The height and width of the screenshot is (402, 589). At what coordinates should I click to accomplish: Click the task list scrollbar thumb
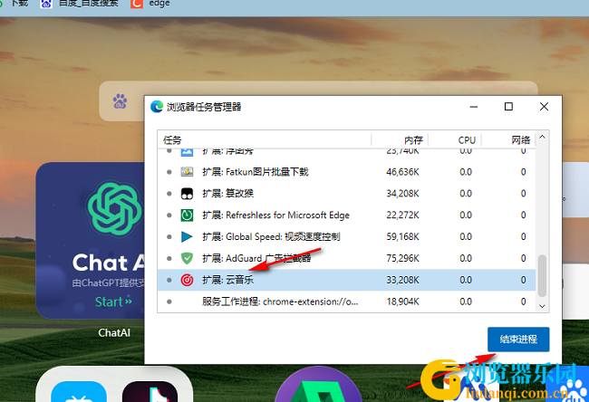(542, 276)
